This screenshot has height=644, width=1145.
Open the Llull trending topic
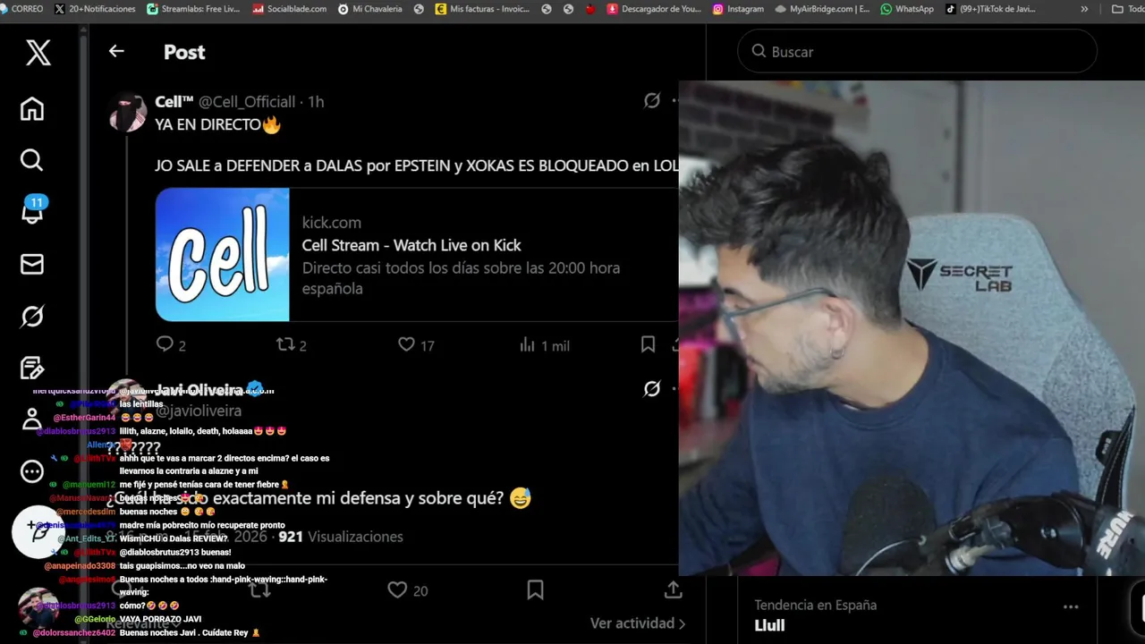[x=769, y=625]
